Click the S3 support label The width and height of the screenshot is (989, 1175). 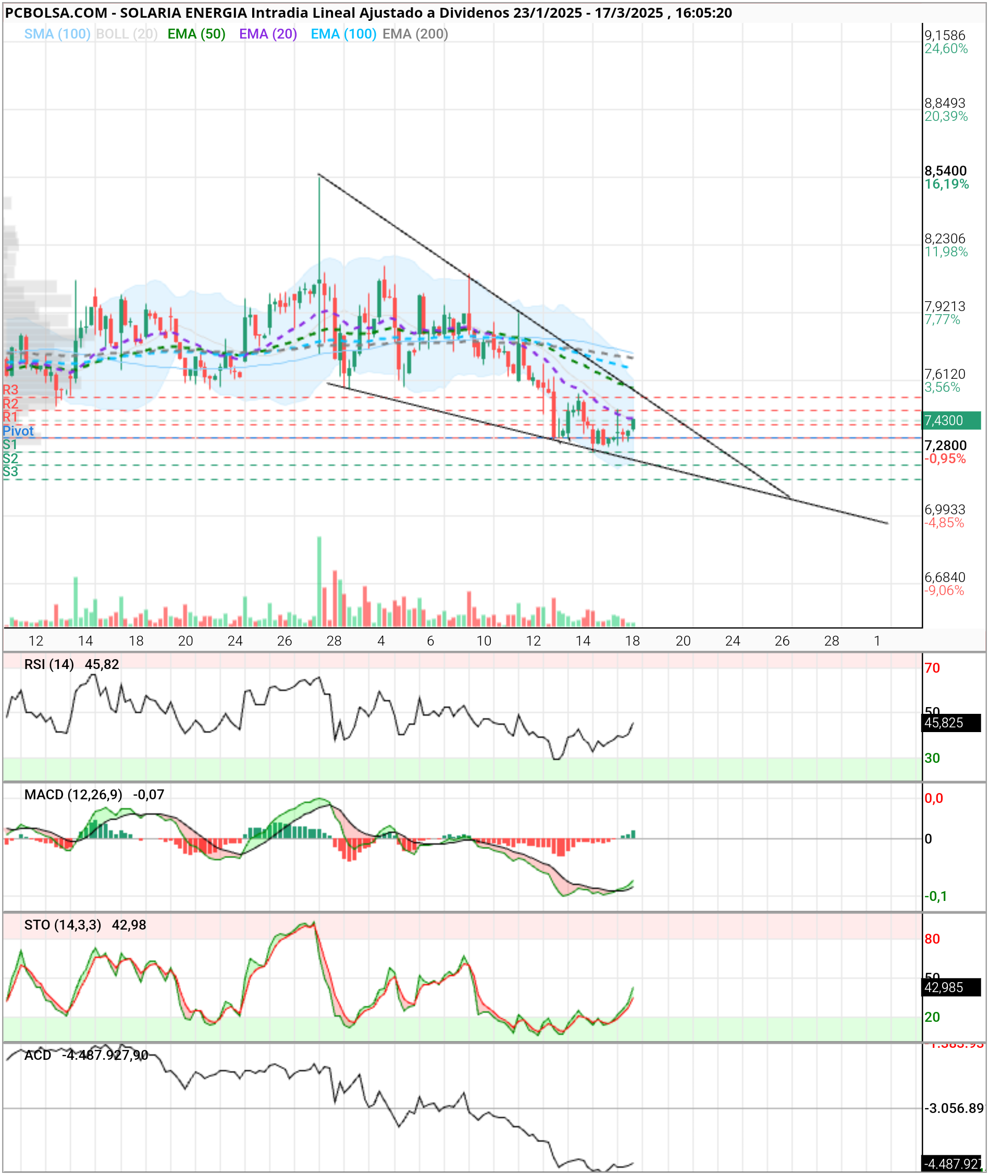pos(10,472)
